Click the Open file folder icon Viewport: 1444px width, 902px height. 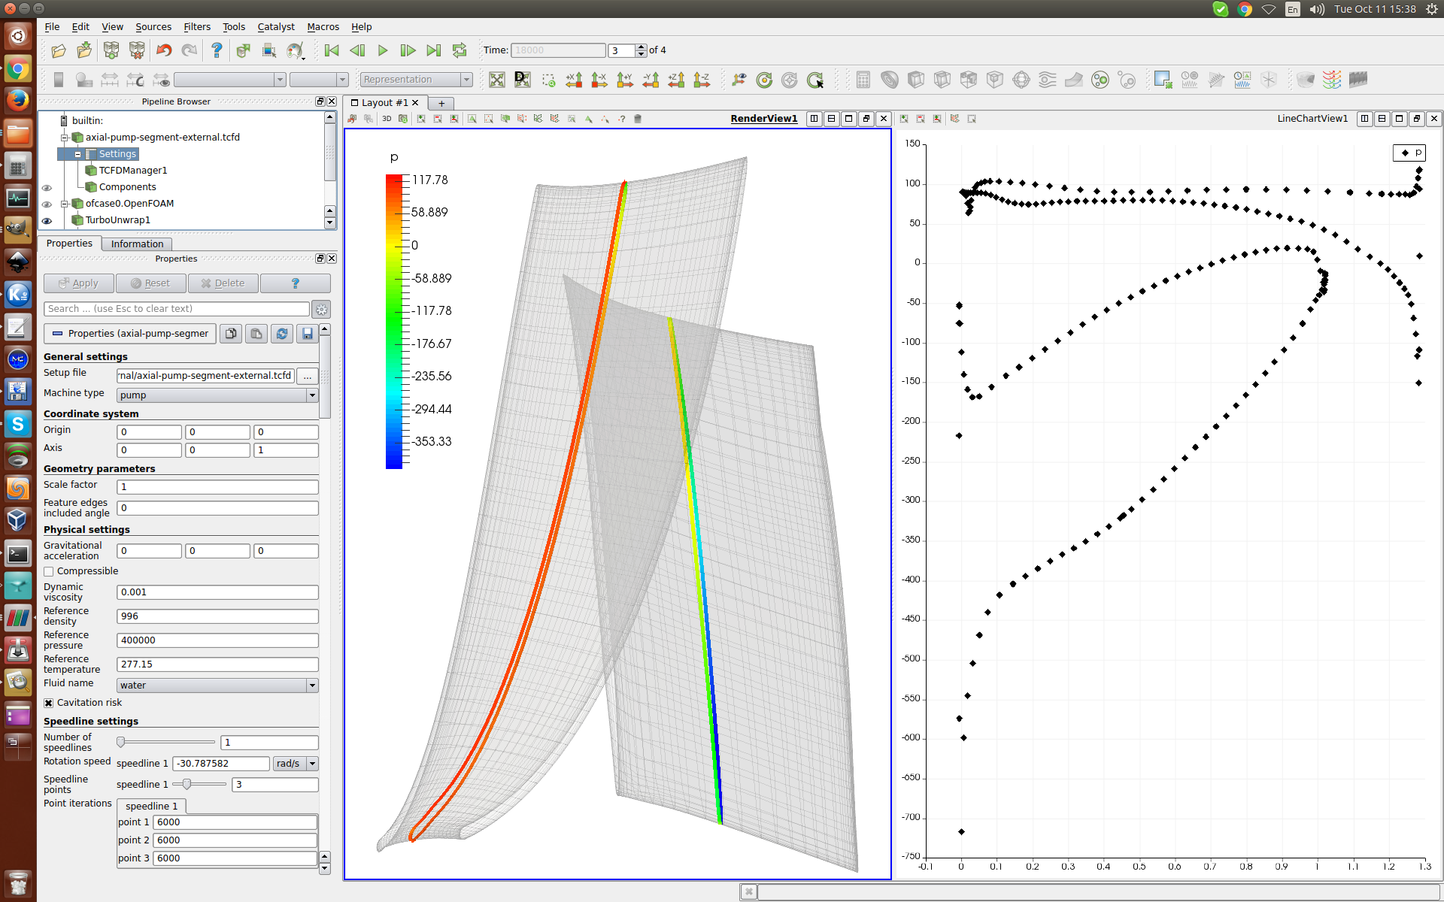coord(59,51)
